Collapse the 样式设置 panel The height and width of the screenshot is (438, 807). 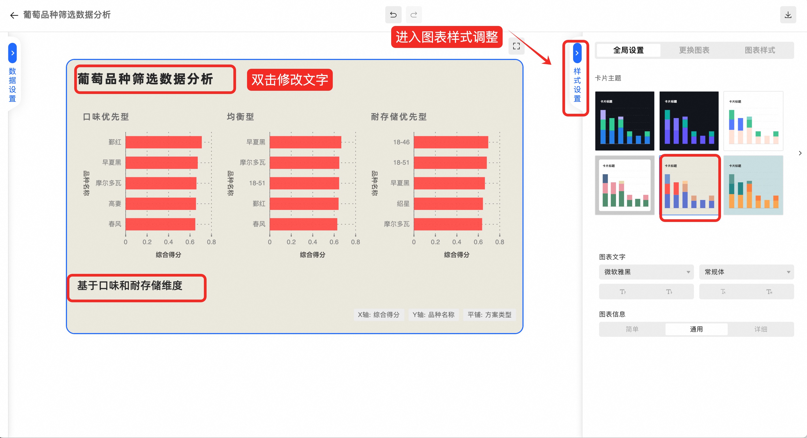click(577, 53)
